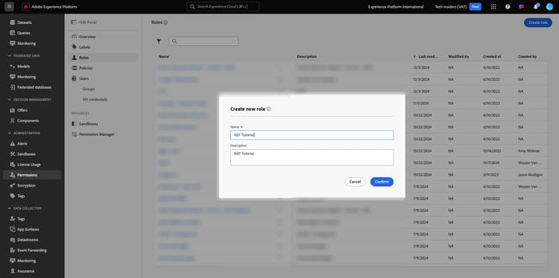
Task: Open the help question mark icon
Action: click(508, 7)
